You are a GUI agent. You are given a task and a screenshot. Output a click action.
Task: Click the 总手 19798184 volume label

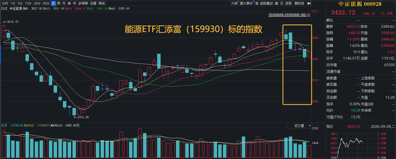[x=12, y=125]
